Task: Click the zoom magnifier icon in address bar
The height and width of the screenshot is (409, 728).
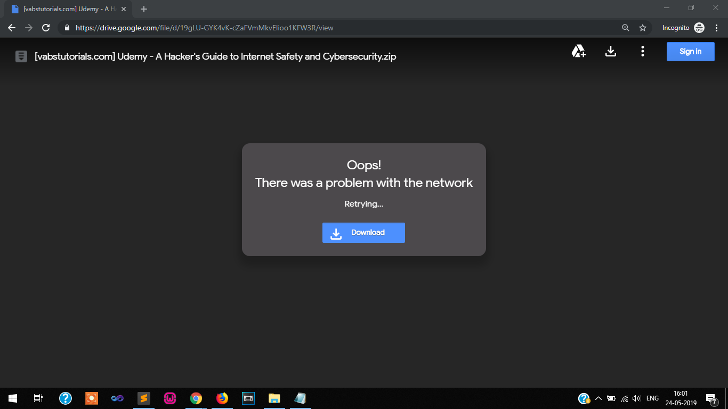Action: pyautogui.click(x=626, y=28)
